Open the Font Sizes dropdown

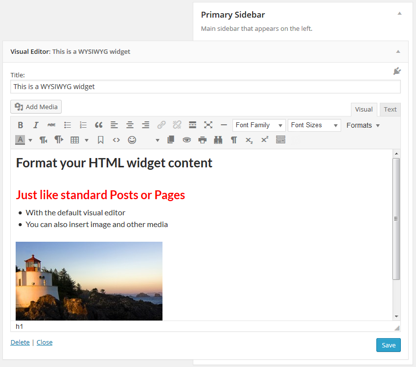click(x=314, y=125)
